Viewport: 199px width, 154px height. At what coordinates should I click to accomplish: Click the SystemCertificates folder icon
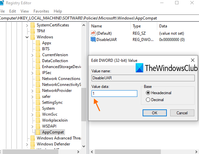coord(33,25)
